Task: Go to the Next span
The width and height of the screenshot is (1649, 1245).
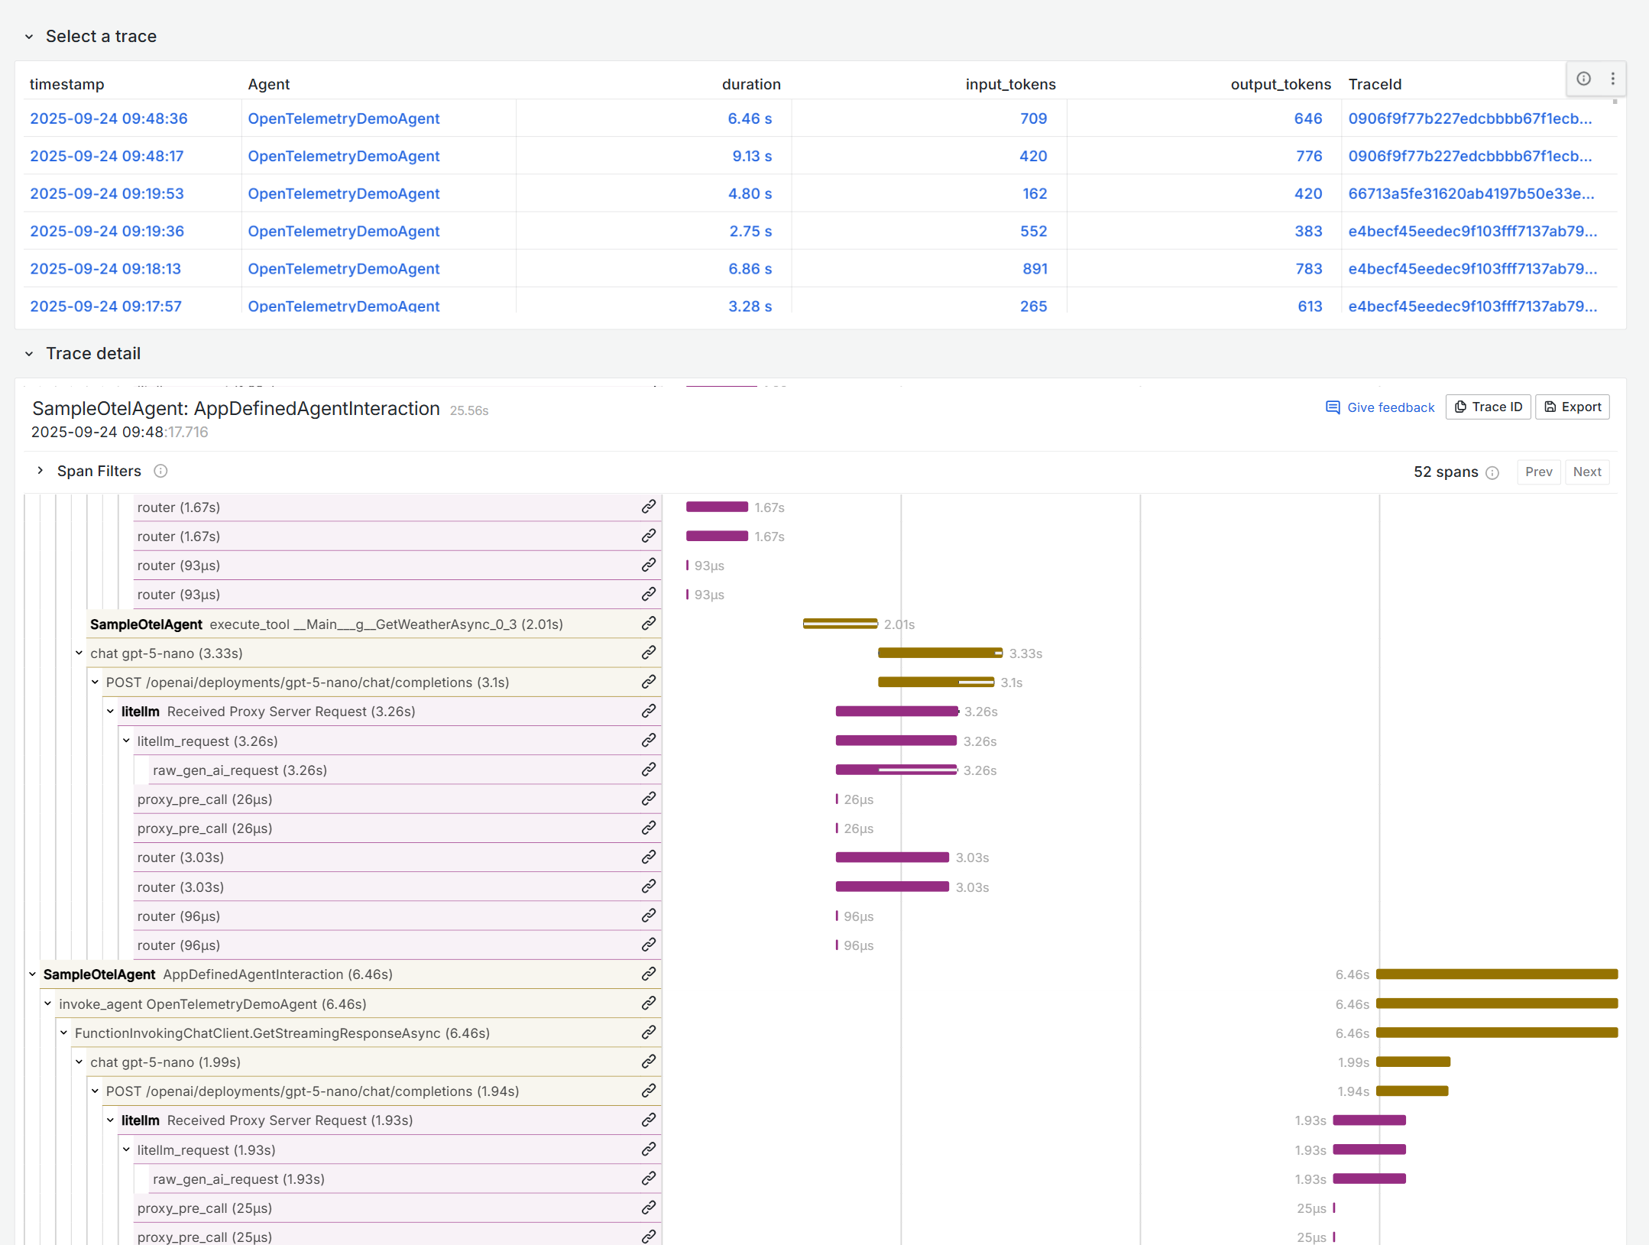Action: (1586, 472)
